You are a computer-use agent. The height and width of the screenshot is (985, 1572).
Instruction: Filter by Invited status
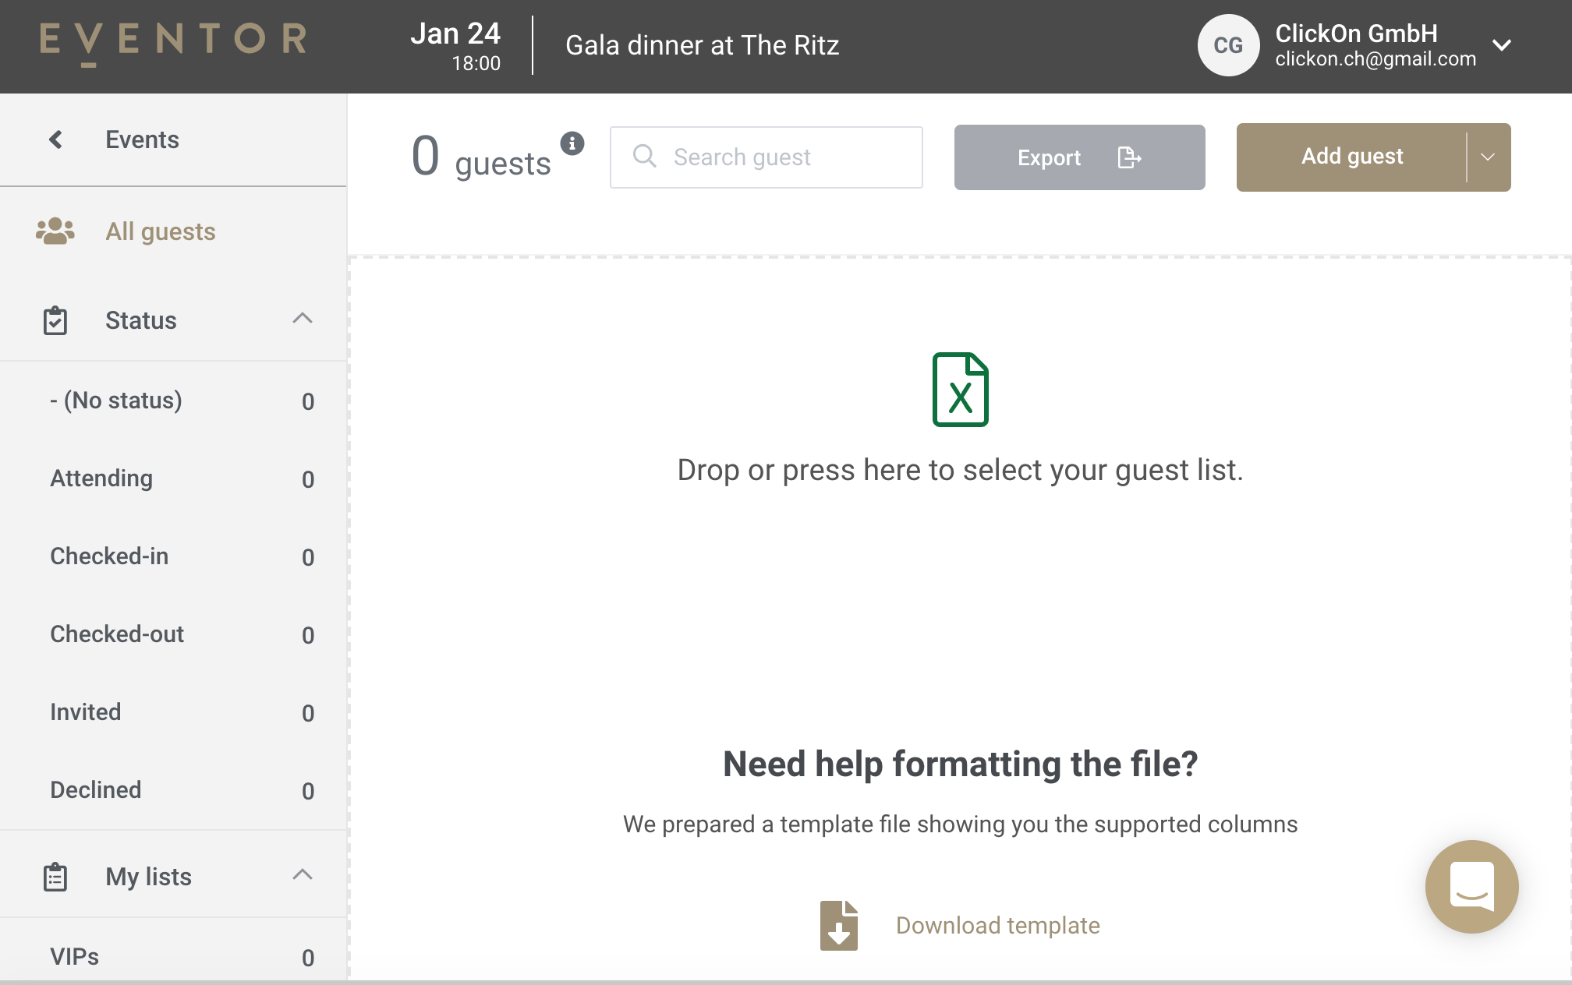[x=173, y=712]
